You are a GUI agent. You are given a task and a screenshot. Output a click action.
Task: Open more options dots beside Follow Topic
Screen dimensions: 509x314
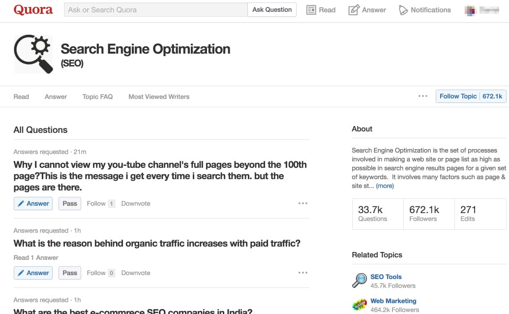coord(422,96)
